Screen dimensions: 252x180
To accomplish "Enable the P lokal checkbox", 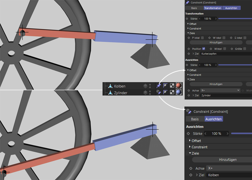I will point(202,38).
